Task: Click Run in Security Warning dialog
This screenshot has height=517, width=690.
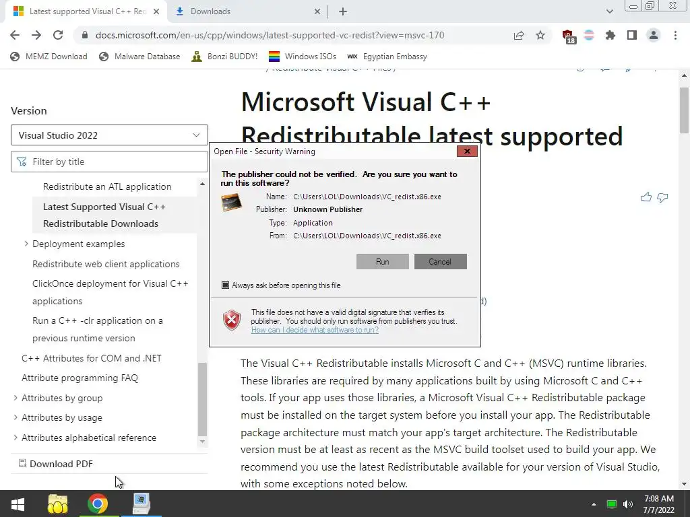Action: click(x=383, y=262)
